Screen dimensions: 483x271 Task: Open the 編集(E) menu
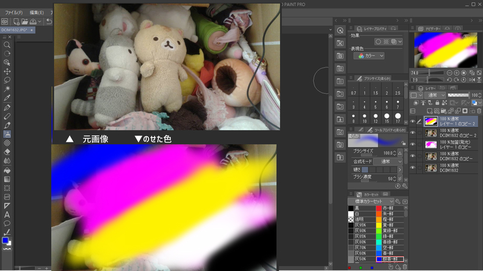pos(36,13)
